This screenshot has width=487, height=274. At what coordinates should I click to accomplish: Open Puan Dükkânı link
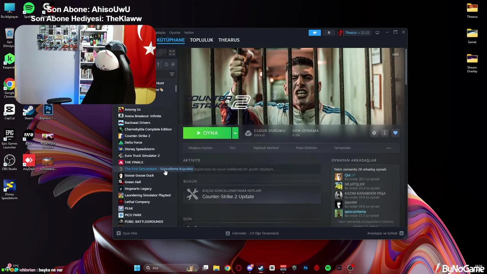[306, 148]
